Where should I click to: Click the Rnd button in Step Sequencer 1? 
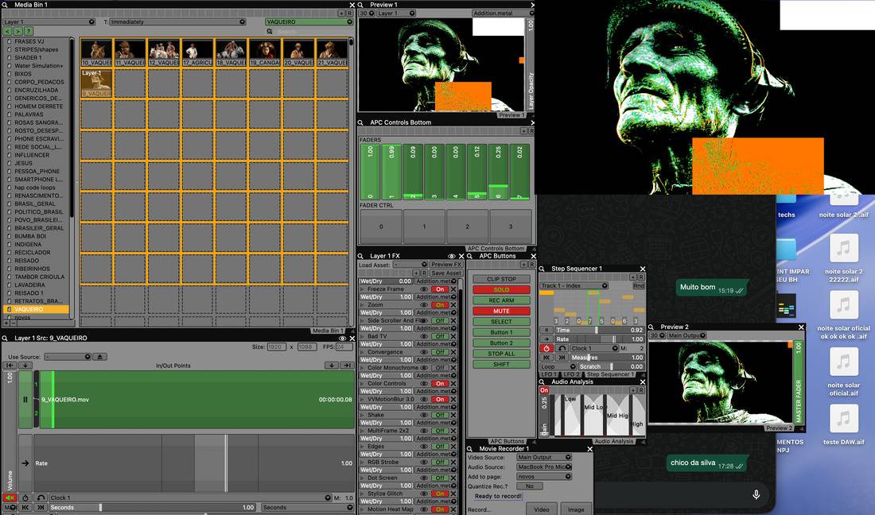[639, 285]
